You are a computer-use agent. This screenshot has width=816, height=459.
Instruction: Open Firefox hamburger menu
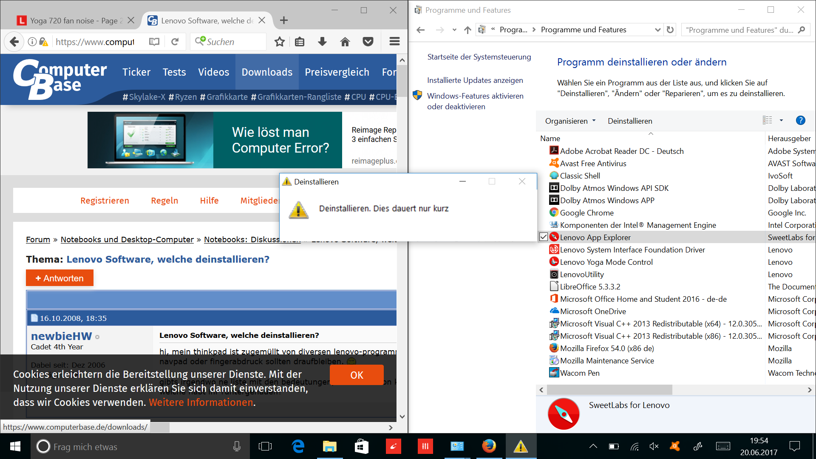[394, 42]
